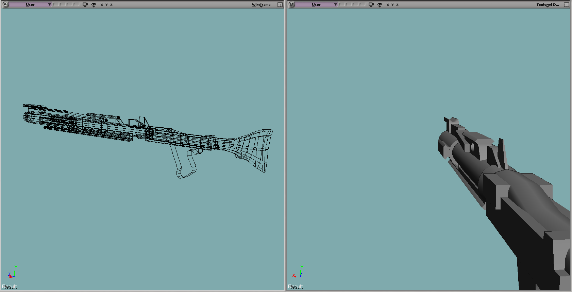The height and width of the screenshot is (292, 572).
Task: Toggle X axis view in viewport B
Action: [x=388, y=5]
